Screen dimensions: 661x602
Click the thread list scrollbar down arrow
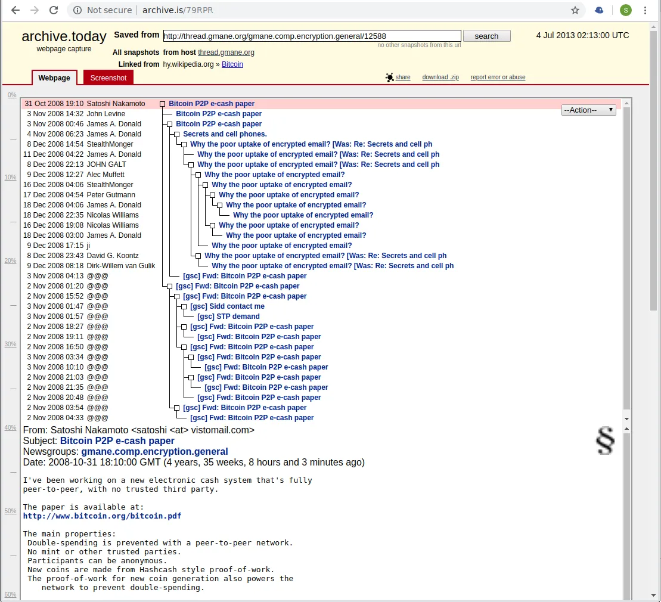coord(626,418)
